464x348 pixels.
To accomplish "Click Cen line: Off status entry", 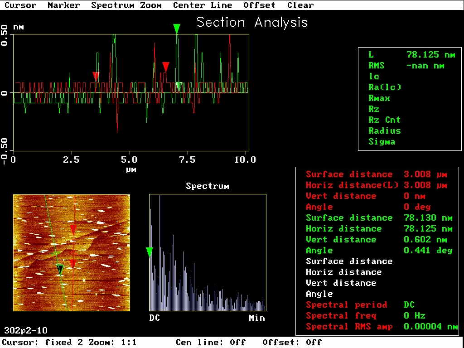I will point(211,343).
